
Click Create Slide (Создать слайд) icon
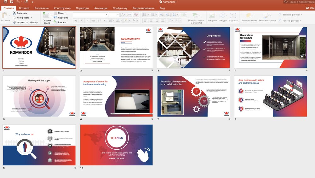click(47, 15)
